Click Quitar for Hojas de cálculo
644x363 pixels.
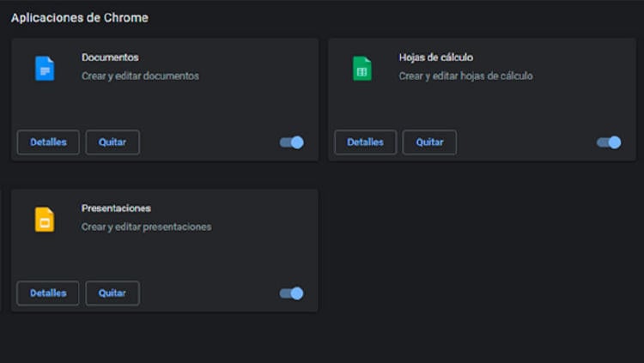coord(429,142)
